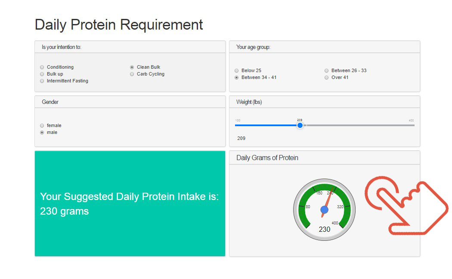Click the green suggested protein intake box
452x279 pixels.
click(x=130, y=203)
